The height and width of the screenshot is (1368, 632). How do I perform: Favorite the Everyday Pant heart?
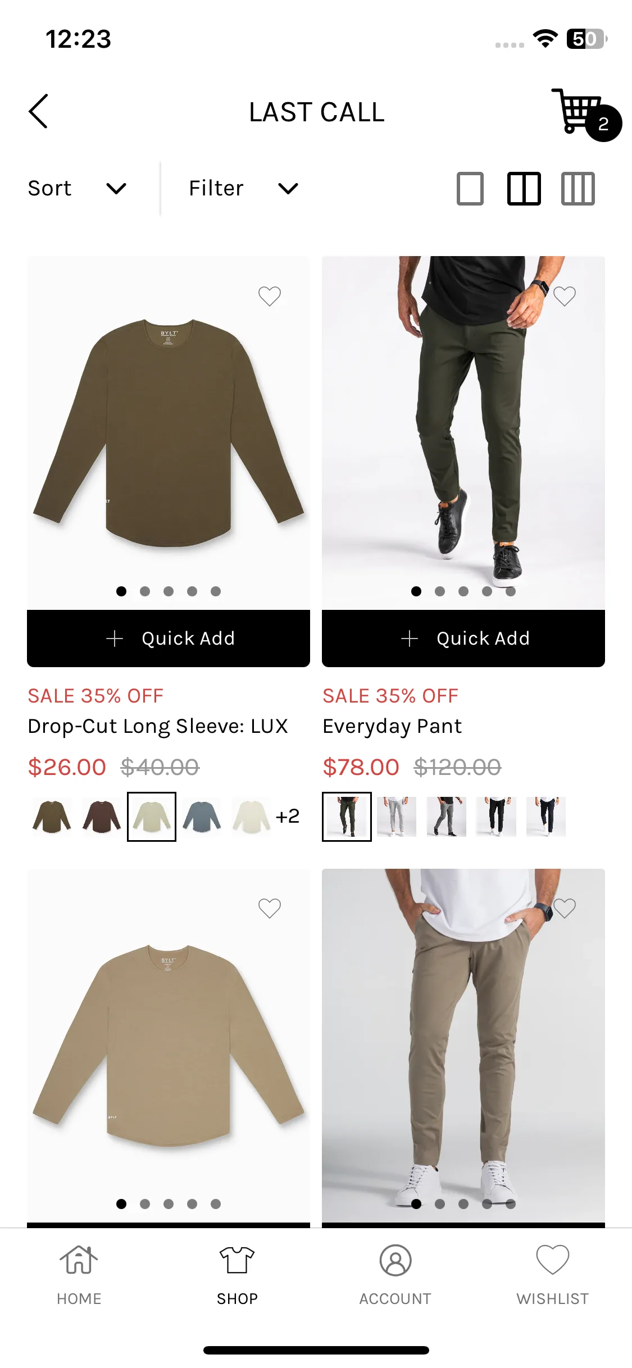[x=565, y=296]
